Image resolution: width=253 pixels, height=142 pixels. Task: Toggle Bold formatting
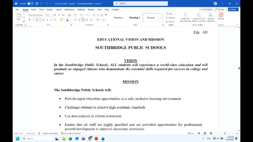click(30, 20)
